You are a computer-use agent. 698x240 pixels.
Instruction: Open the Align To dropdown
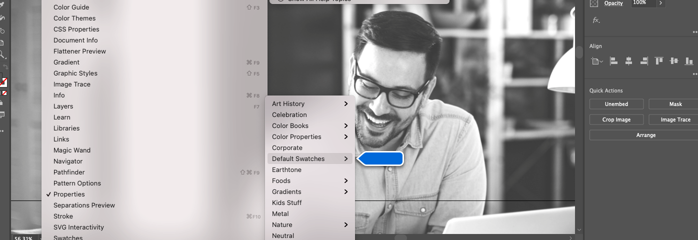click(x=597, y=61)
